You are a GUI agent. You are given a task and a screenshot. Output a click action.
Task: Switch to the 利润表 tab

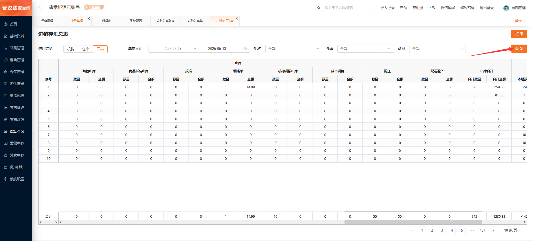(x=106, y=21)
